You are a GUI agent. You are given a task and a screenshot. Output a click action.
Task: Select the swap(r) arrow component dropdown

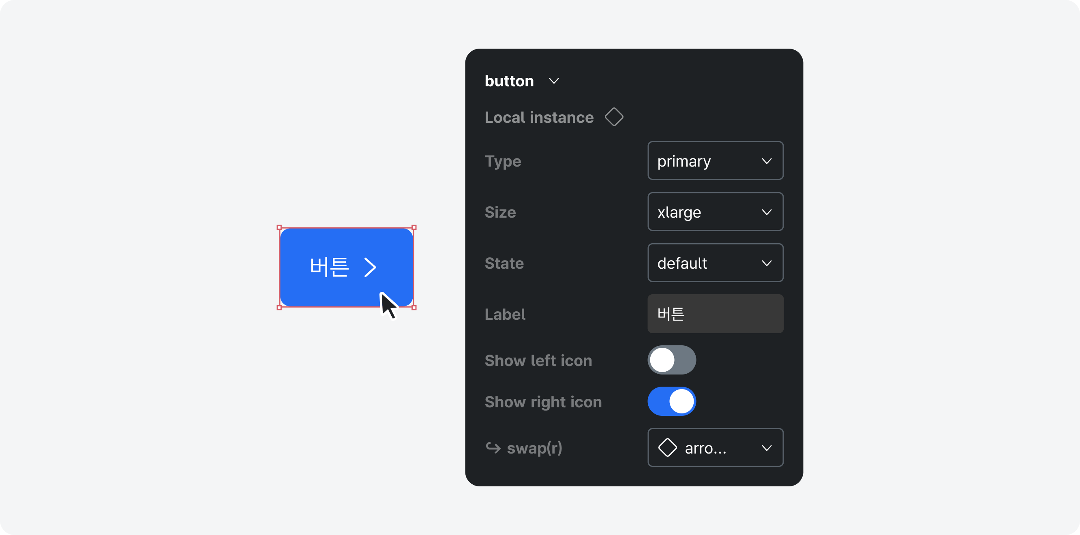(x=715, y=449)
